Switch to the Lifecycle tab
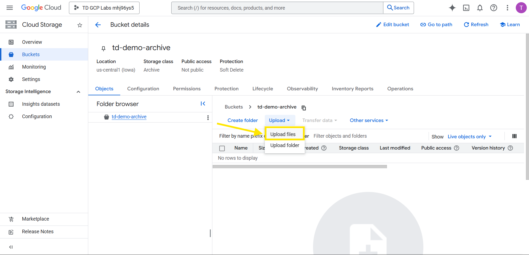Screen dimensions: 529x255 (x=263, y=89)
